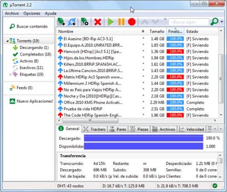Switch to the Trackers tab
This screenshot has height=192, width=227.
pos(95,129)
